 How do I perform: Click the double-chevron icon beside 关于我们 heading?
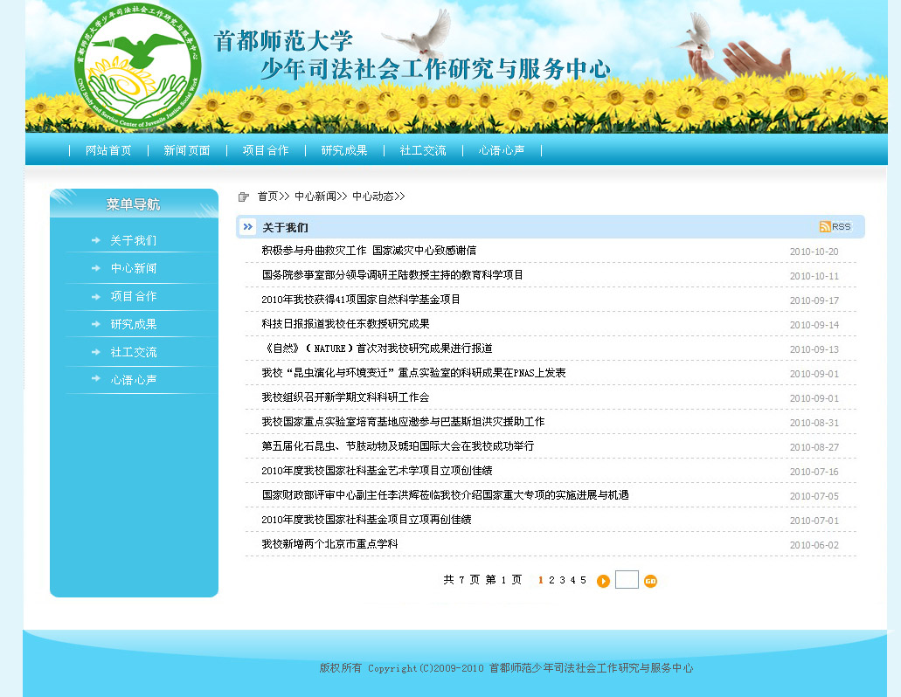(247, 227)
